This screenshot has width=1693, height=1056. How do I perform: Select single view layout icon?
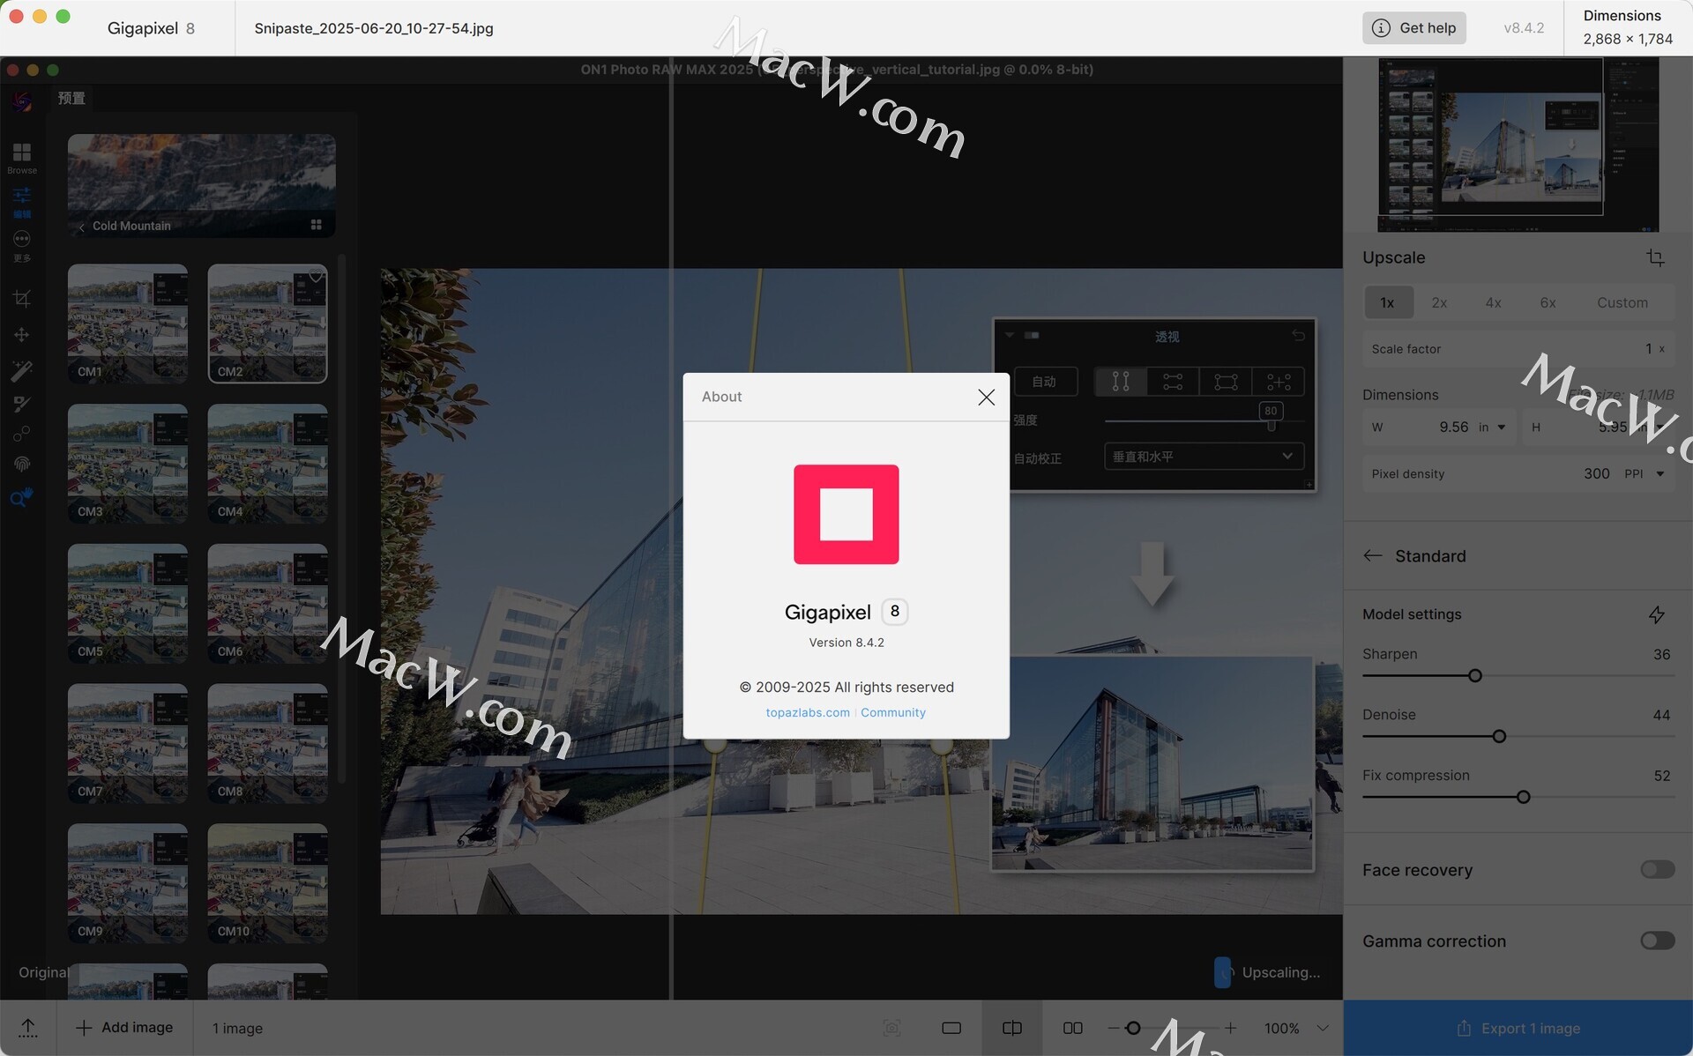pos(951,1028)
